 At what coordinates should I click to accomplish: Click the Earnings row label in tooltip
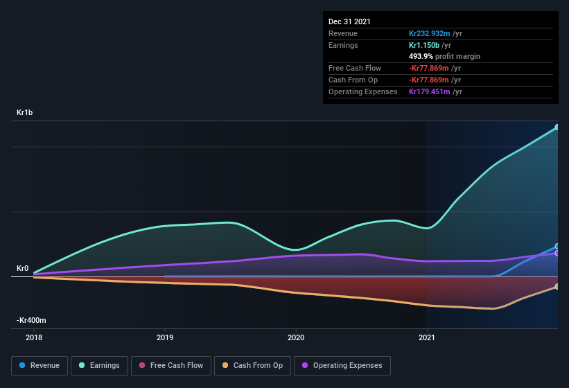click(343, 45)
